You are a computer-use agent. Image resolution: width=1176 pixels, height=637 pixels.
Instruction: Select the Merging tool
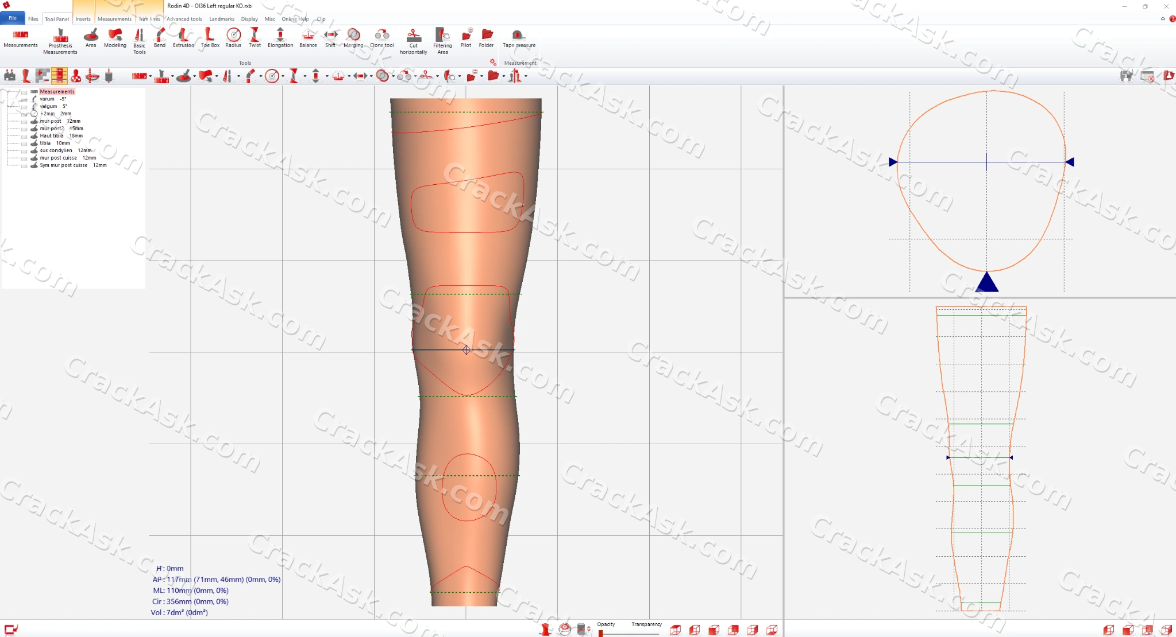tap(353, 38)
